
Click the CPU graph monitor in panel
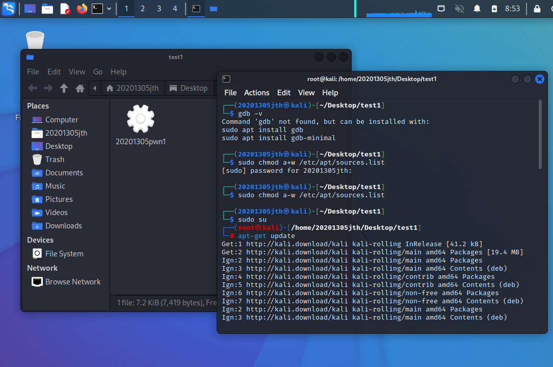(399, 9)
